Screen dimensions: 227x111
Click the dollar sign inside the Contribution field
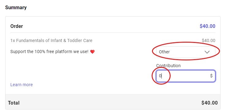tap(211, 76)
